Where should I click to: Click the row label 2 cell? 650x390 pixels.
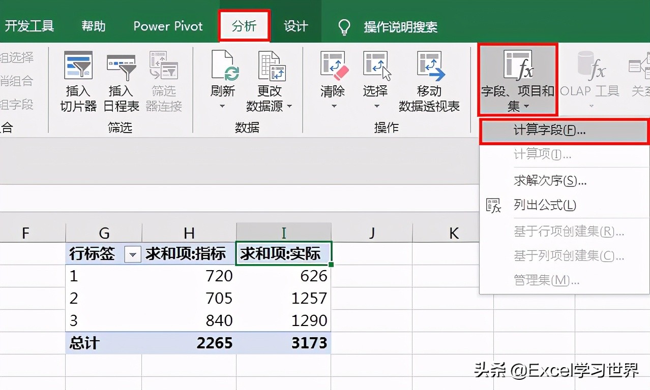pos(104,298)
